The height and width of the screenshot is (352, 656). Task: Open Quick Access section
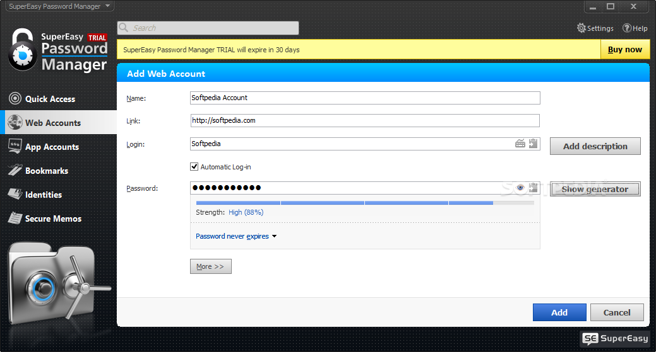pos(58,99)
